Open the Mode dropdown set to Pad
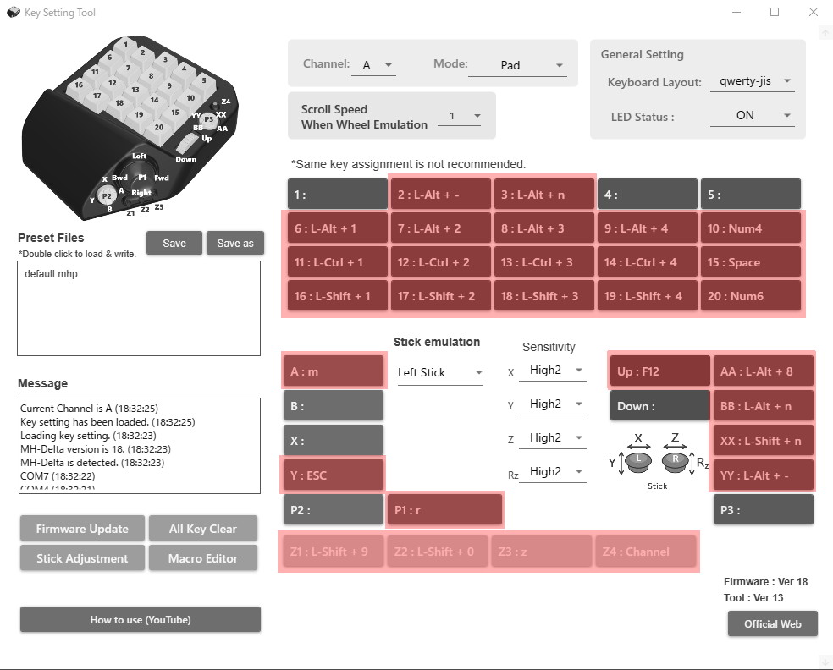Image resolution: width=833 pixels, height=670 pixels. click(517, 65)
